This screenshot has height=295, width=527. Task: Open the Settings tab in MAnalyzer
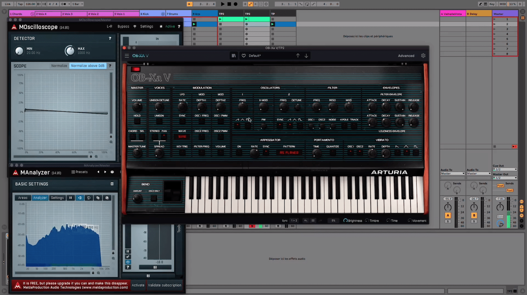point(57,198)
